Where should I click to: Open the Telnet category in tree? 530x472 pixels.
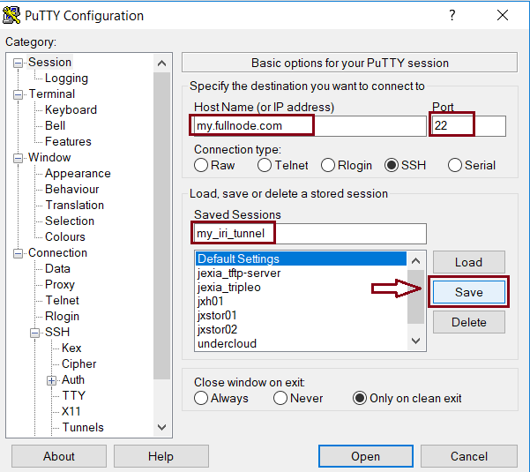point(63,301)
